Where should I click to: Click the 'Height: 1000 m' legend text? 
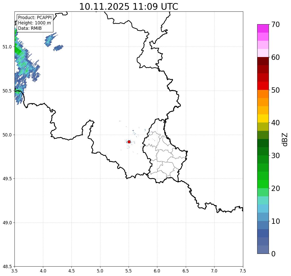34,23
